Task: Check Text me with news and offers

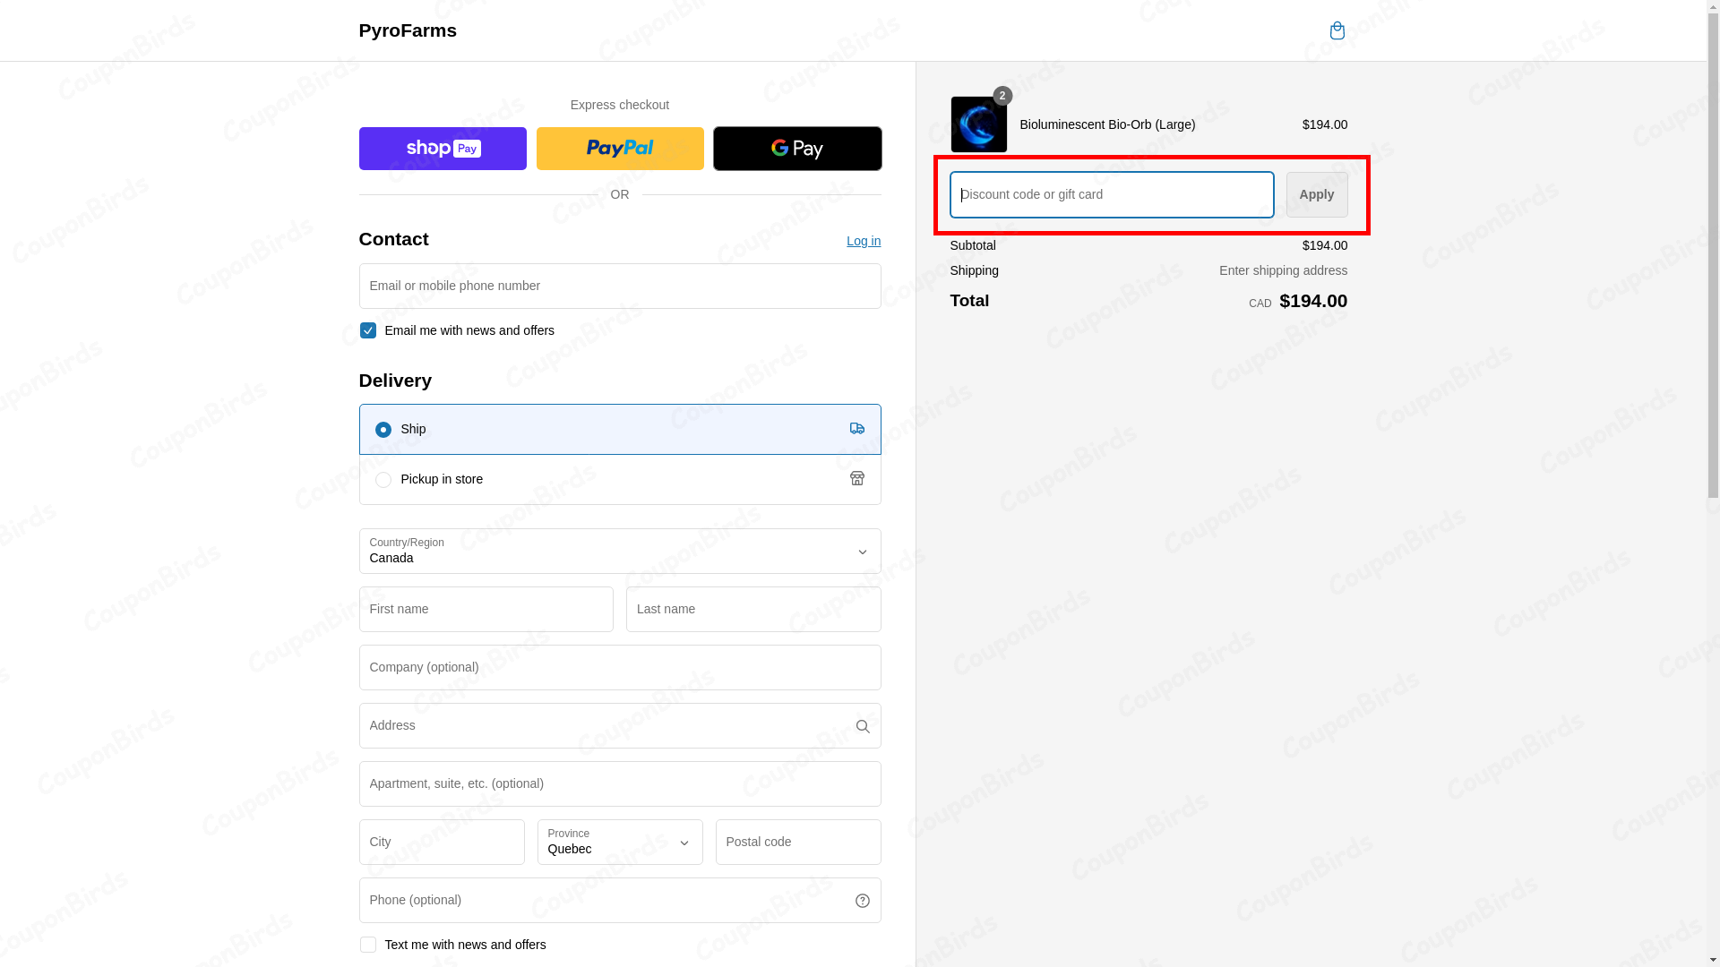Action: coord(367,945)
